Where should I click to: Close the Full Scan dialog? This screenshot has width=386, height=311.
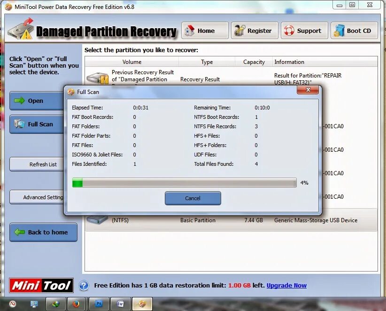click(308, 90)
